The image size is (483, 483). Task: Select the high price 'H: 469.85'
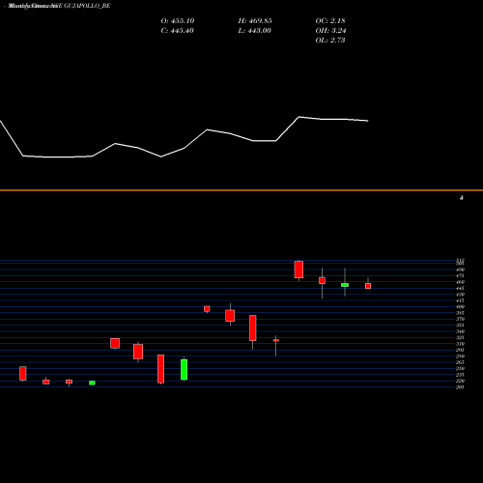point(255,21)
